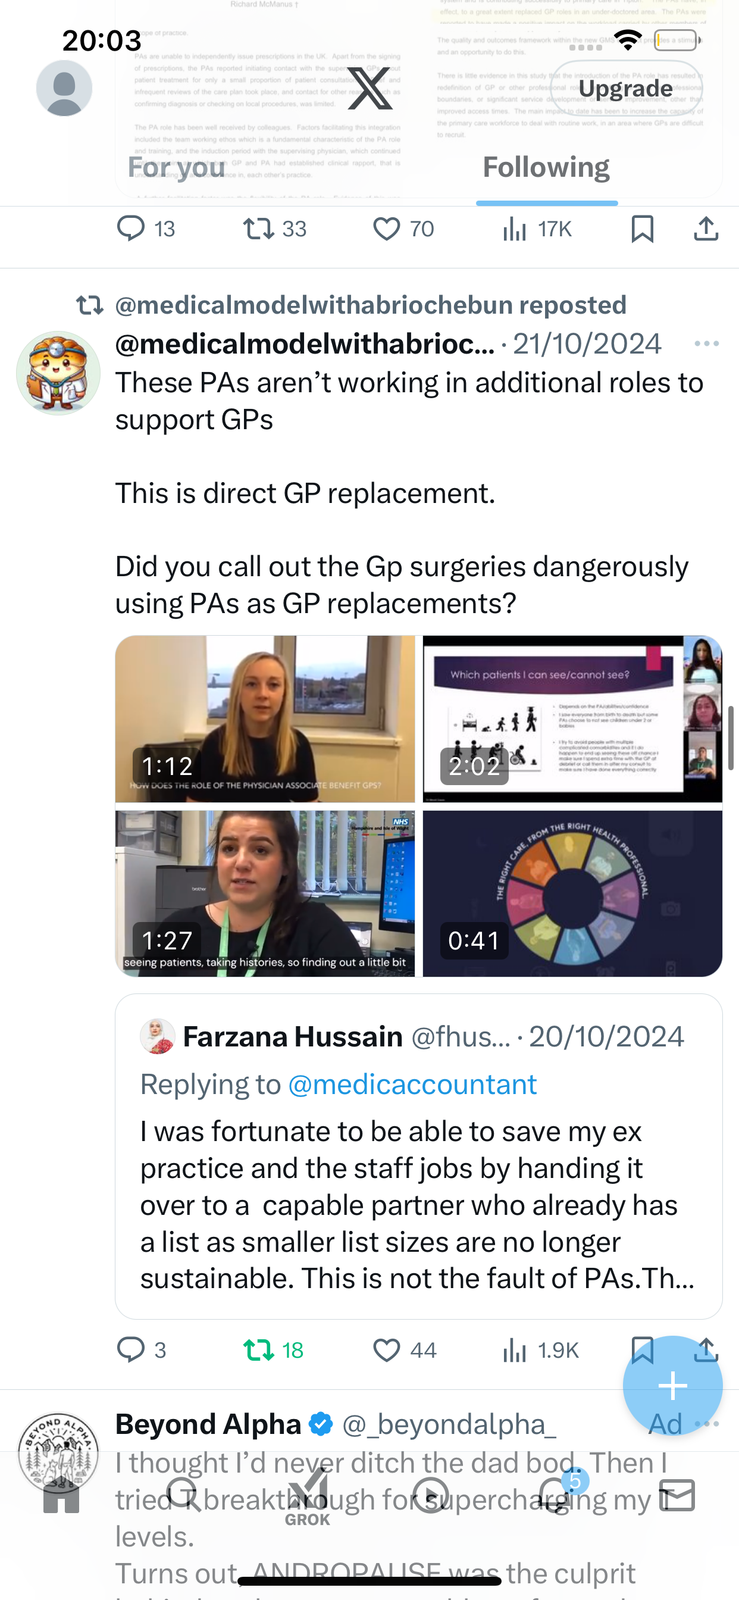Bookmark the top post with 17K views

(642, 229)
